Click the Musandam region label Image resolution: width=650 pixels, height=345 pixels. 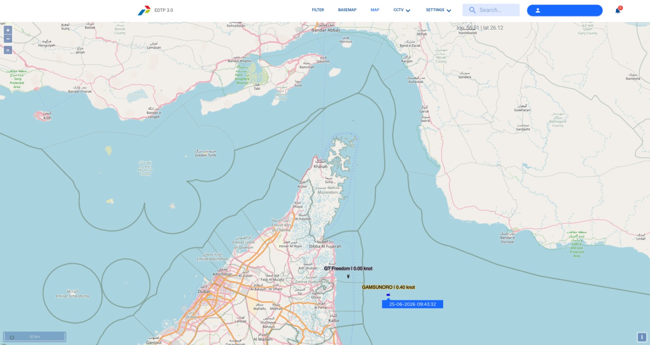click(327, 192)
